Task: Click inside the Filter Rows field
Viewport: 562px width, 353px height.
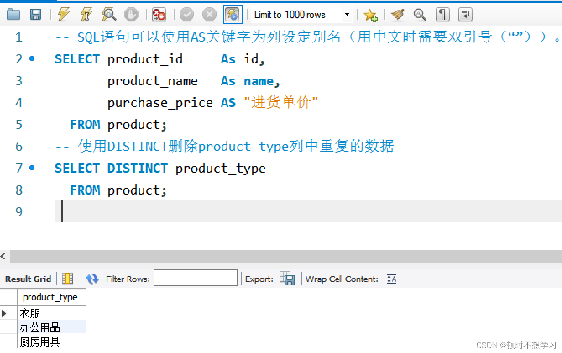Action: (195, 278)
